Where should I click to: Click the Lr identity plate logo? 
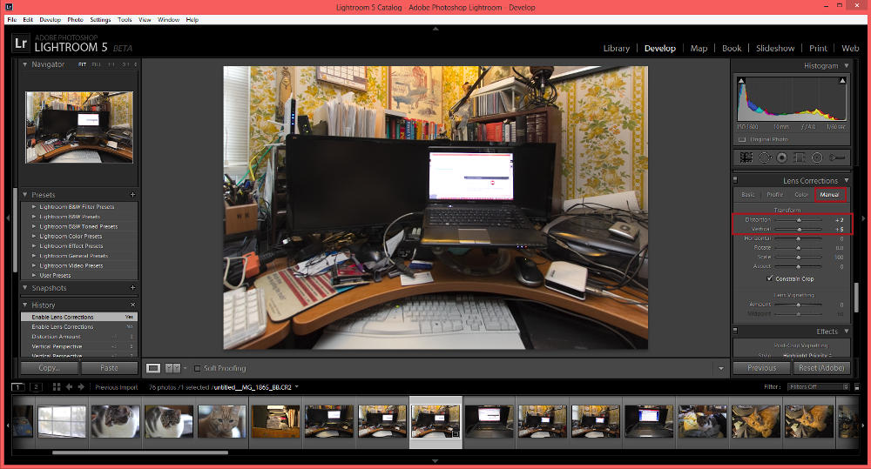21,44
